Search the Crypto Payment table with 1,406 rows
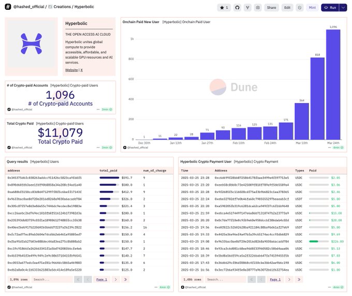The image size is (352, 296). pos(225,279)
